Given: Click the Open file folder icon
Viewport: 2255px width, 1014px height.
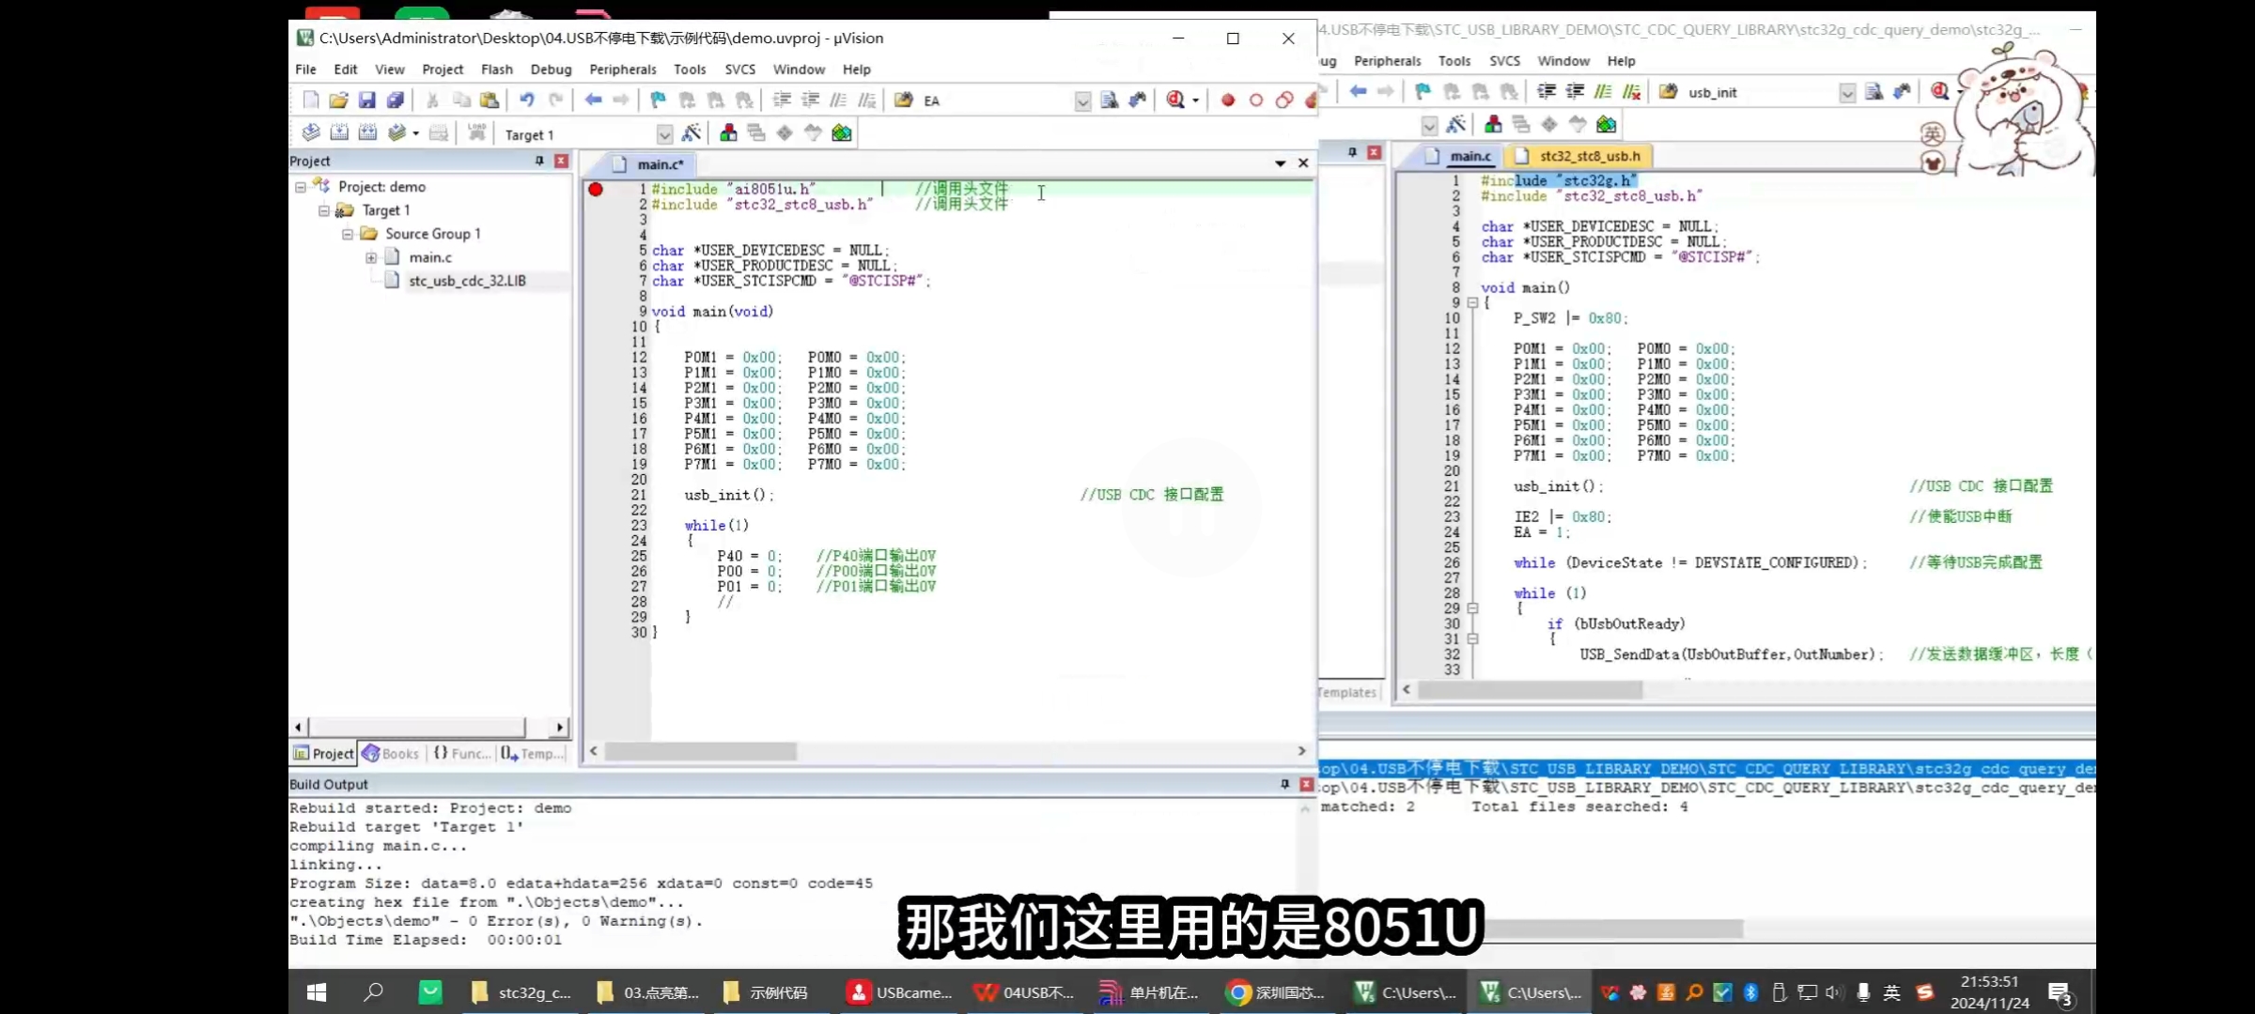Looking at the screenshot, I should click(338, 100).
